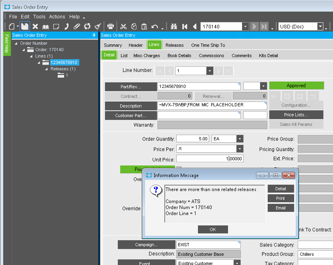
Task: Switch to the Releases tab
Action: point(174,45)
